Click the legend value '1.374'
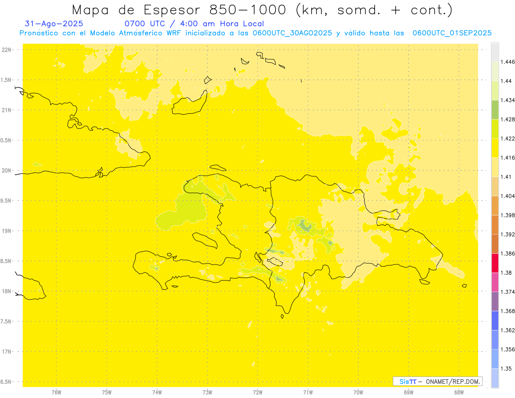 [x=508, y=292]
